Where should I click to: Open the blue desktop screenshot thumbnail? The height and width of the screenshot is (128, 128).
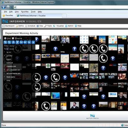pyautogui.click(x=55, y=96)
